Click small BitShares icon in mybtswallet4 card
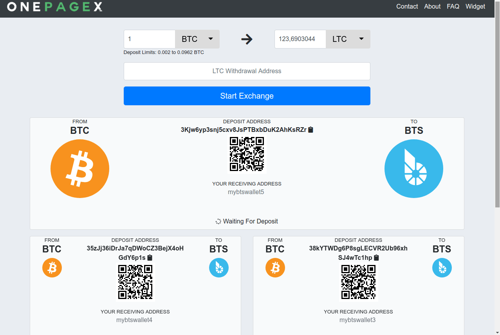Image resolution: width=500 pixels, height=335 pixels. pos(219,268)
